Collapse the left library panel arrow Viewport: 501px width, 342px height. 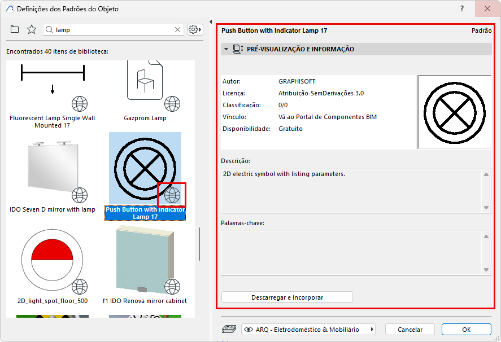pos(211,21)
